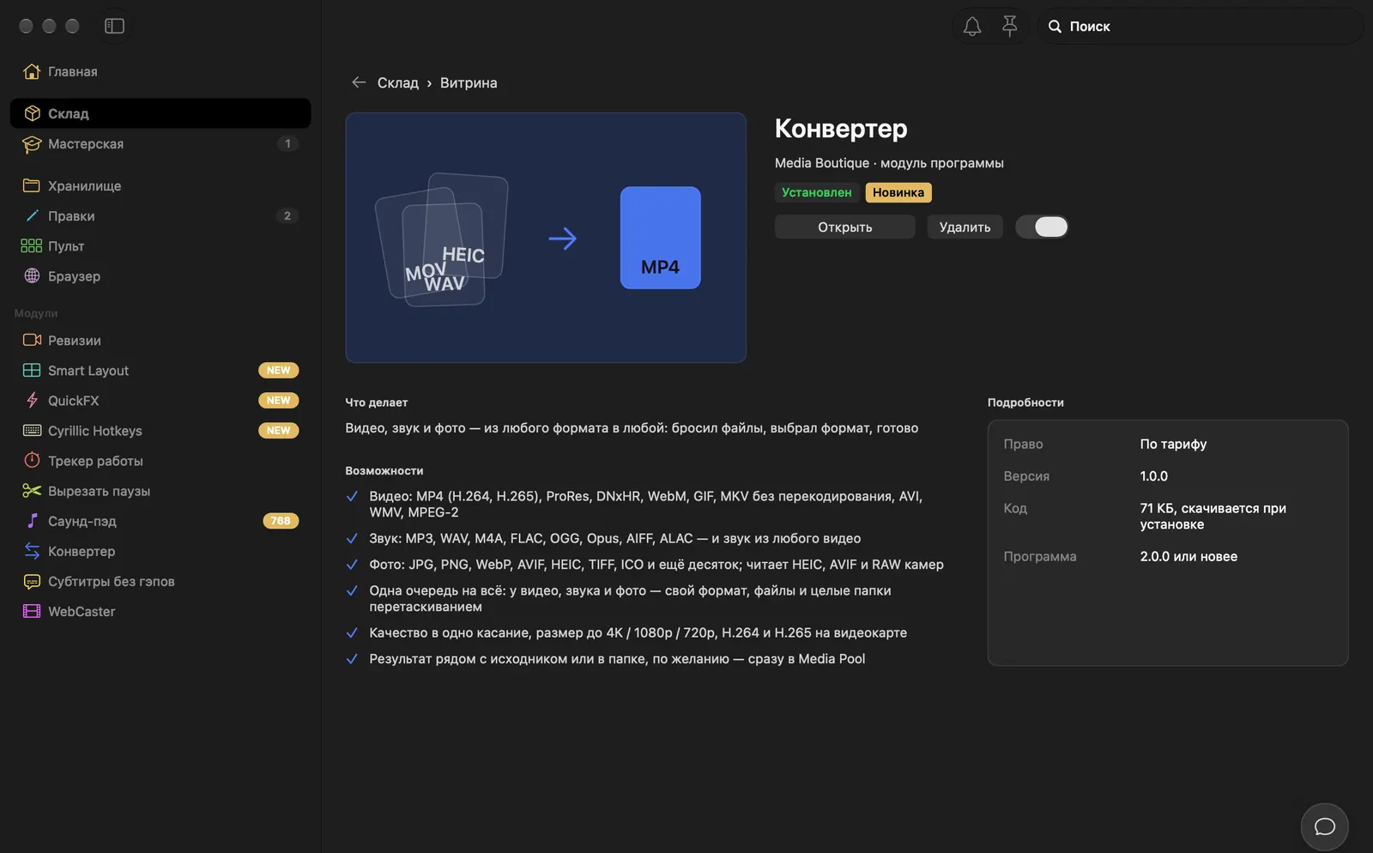Screen dimensions: 1373x853
Task: Toggle the Конвертер module enable switch
Action: pyautogui.click(x=1042, y=227)
